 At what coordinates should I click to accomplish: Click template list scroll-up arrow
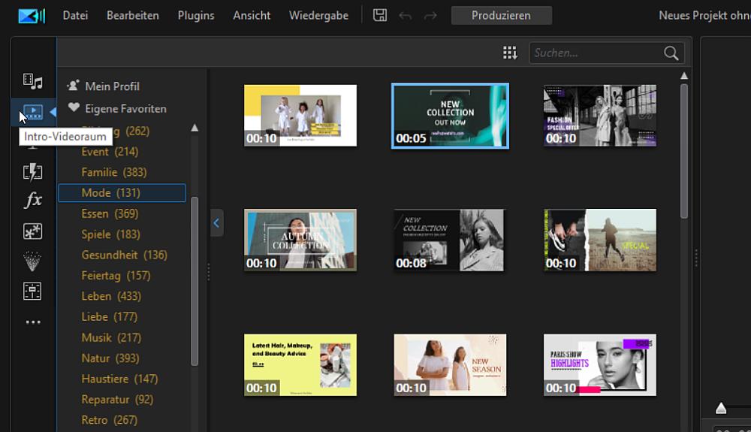(684, 76)
